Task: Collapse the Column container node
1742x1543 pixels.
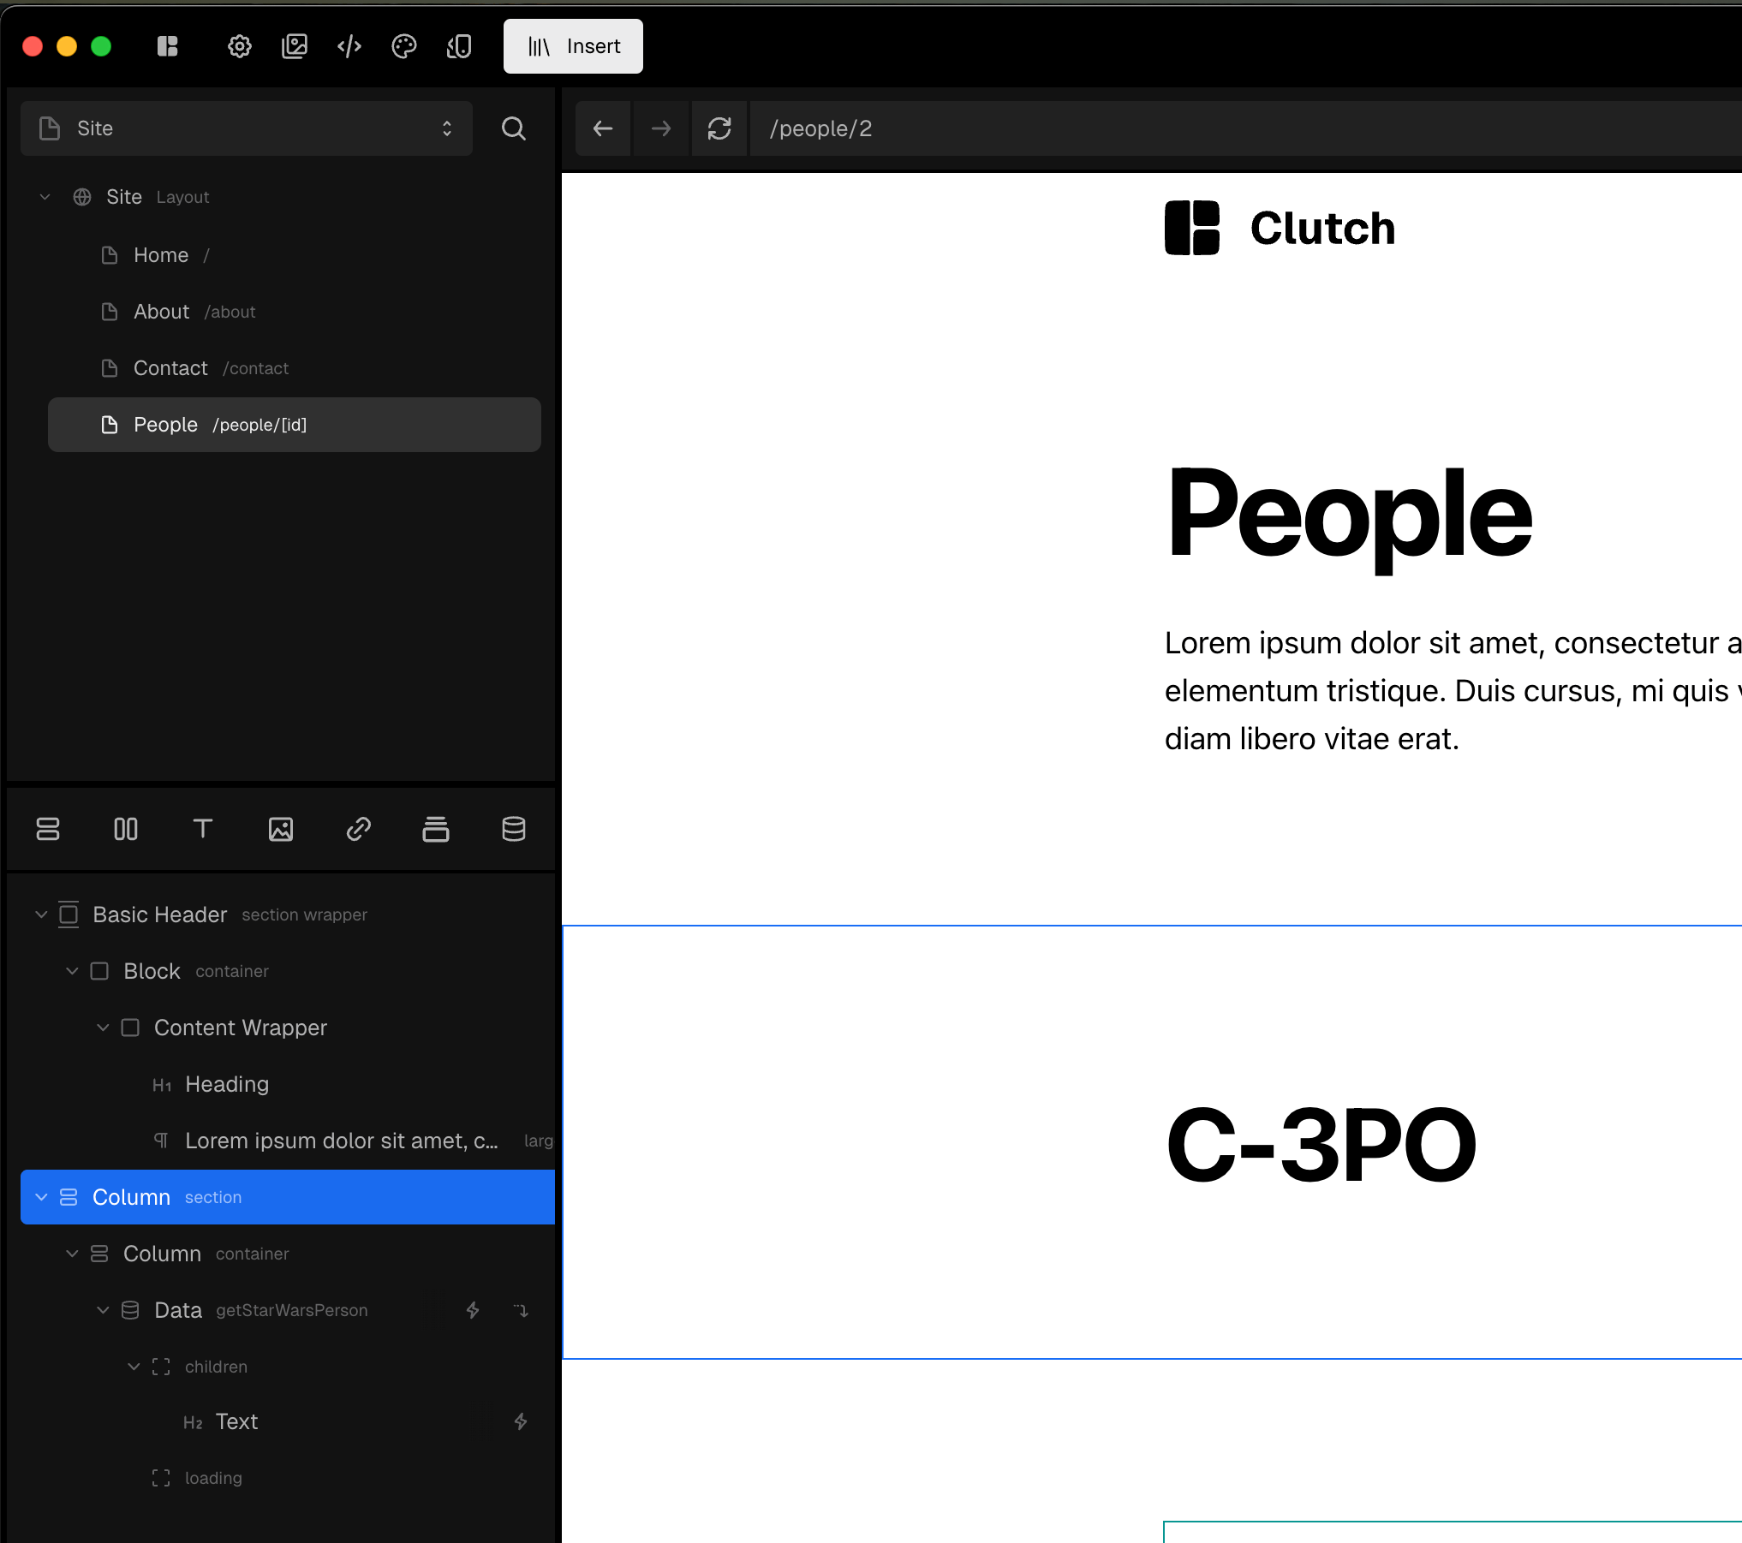Action: (x=72, y=1254)
